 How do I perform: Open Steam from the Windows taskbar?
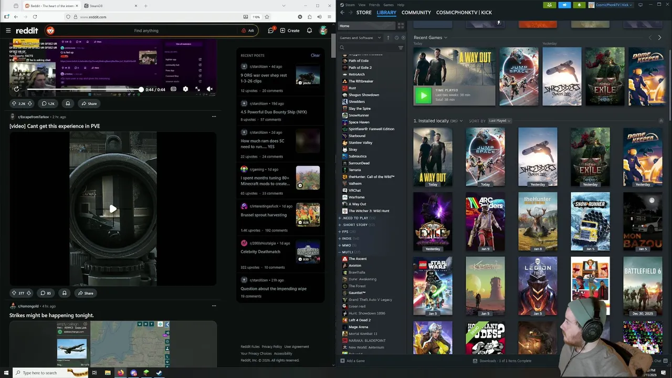coord(159,373)
